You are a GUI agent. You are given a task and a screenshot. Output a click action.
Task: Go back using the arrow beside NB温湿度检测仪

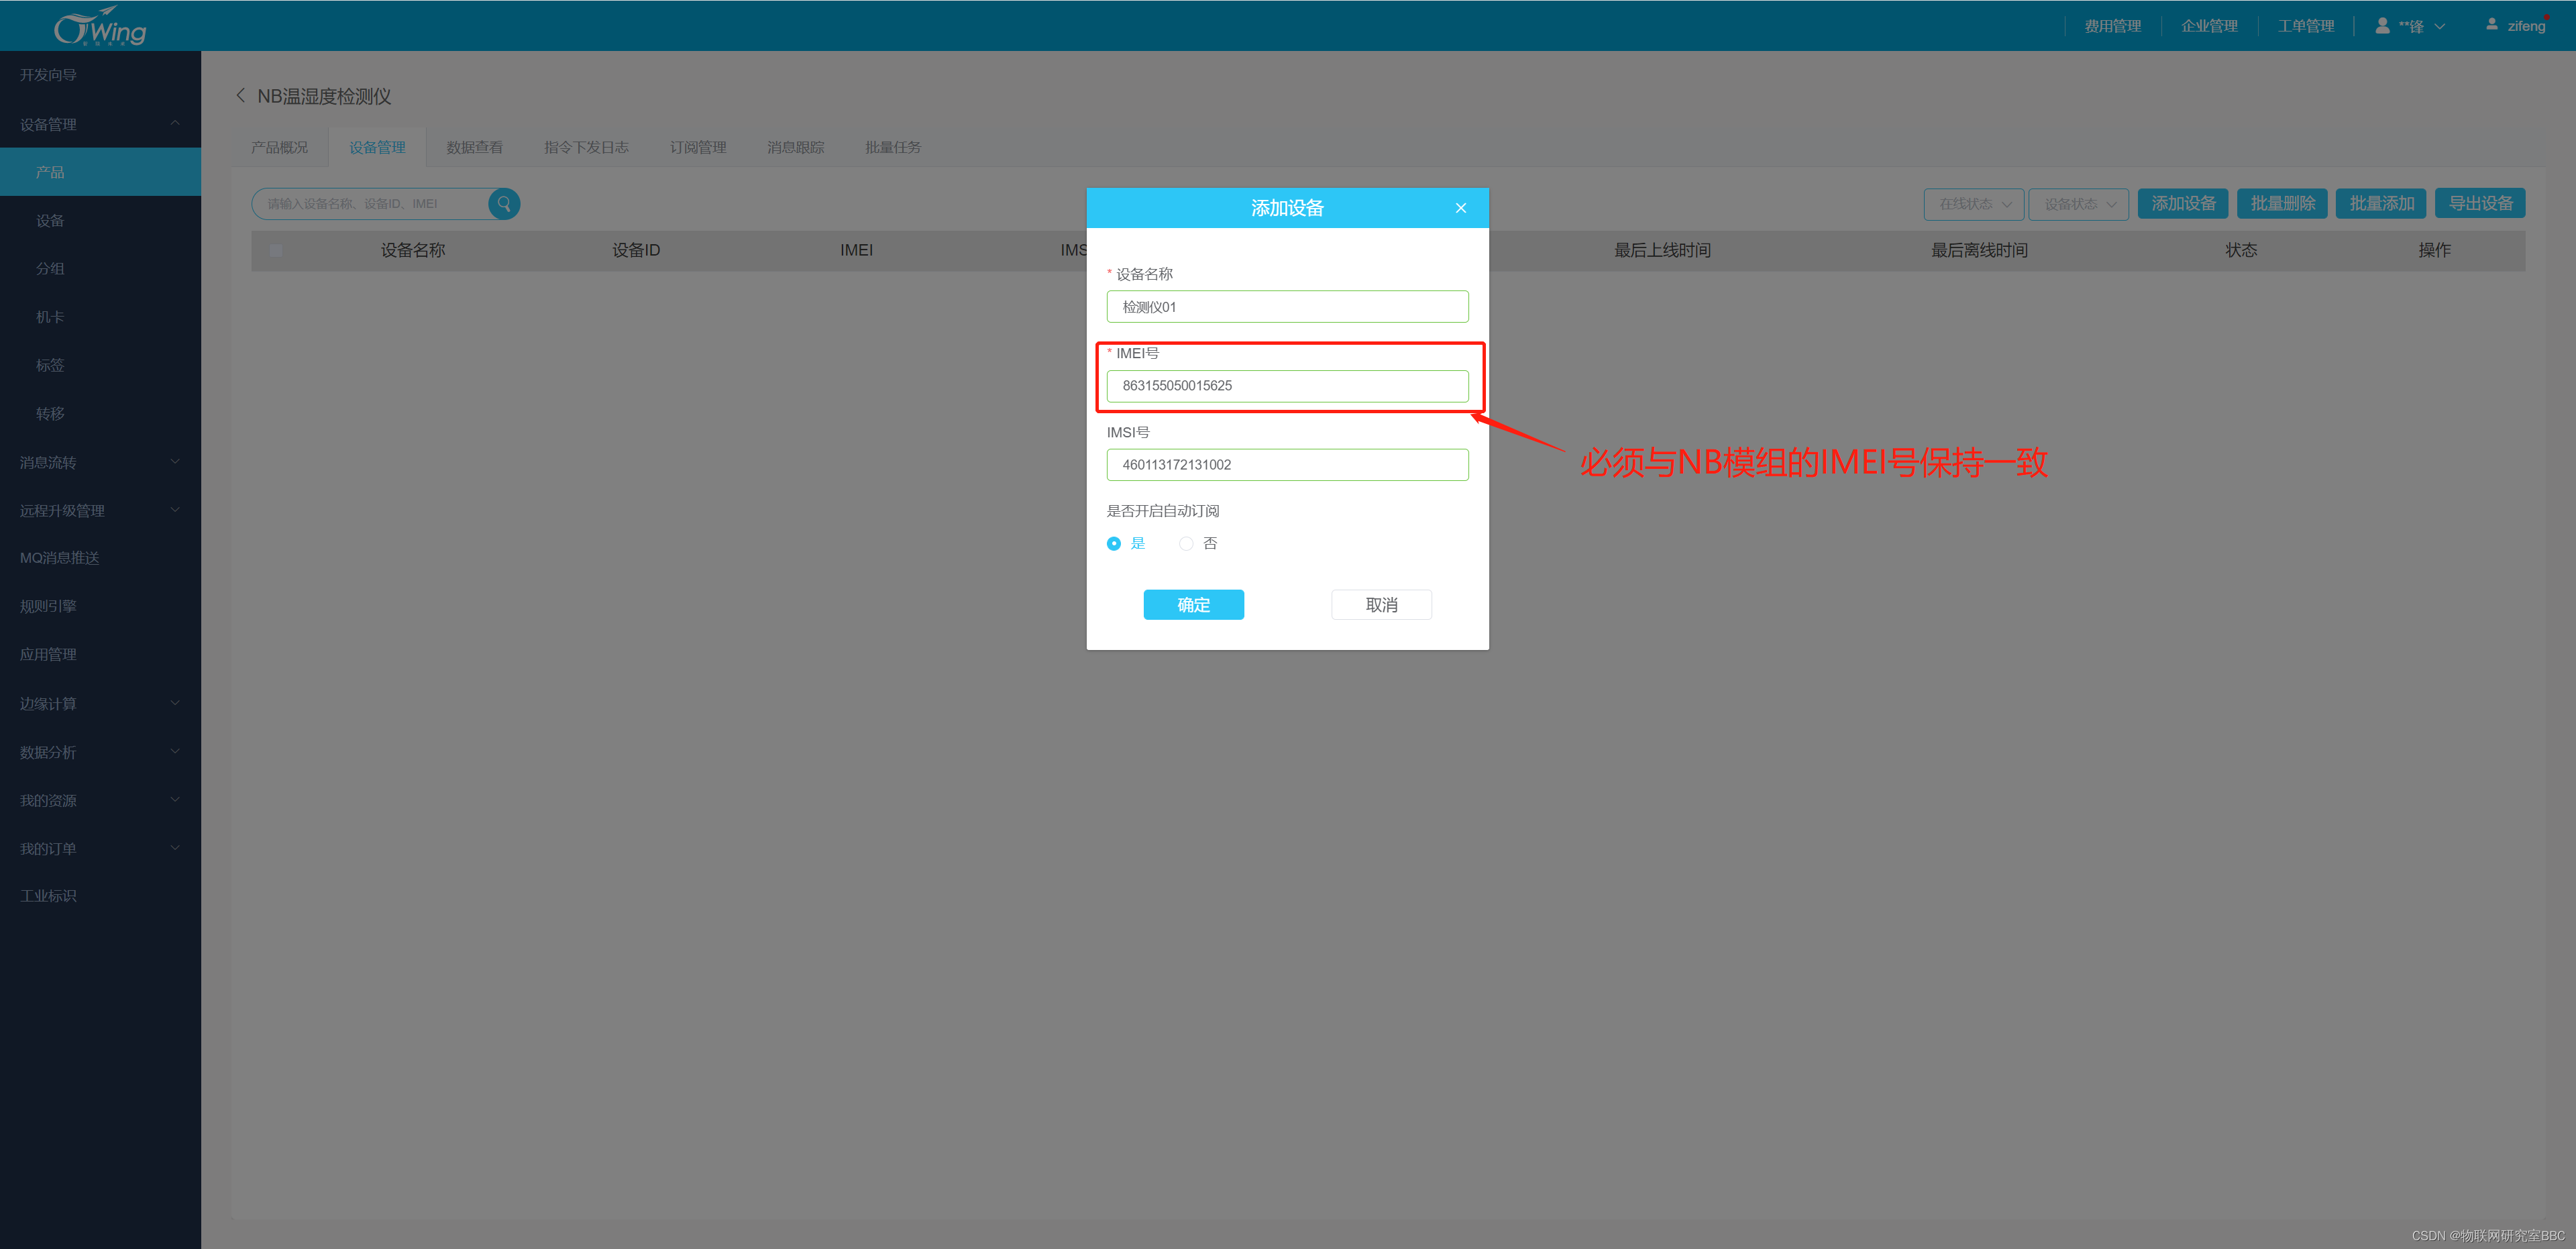click(x=240, y=96)
